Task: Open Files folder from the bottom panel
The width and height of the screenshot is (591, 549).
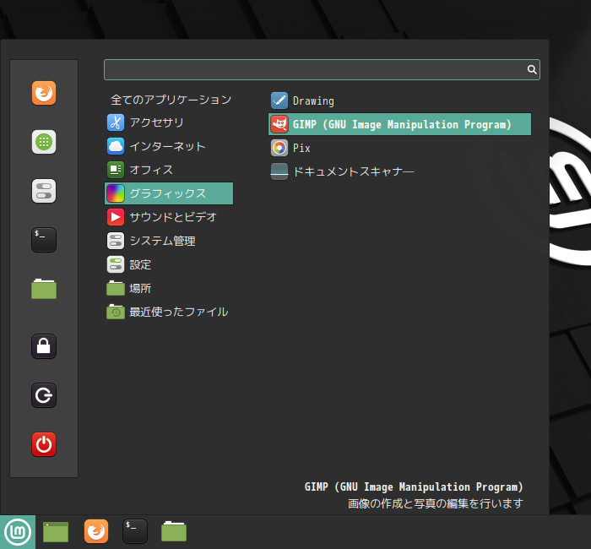Action: (x=174, y=531)
